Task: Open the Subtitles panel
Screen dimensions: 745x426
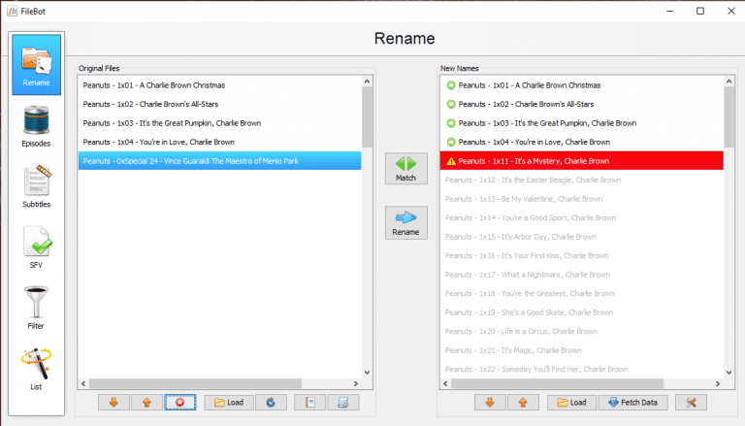Action: [37, 186]
